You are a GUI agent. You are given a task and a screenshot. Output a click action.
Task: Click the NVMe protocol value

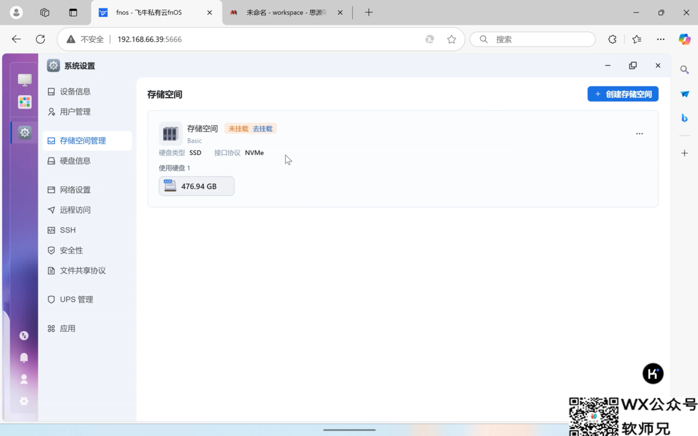tap(254, 152)
